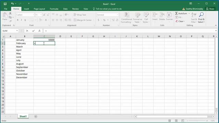219x123 pixels.
Task: Click the Sheet1 tab
Action: tap(23, 116)
